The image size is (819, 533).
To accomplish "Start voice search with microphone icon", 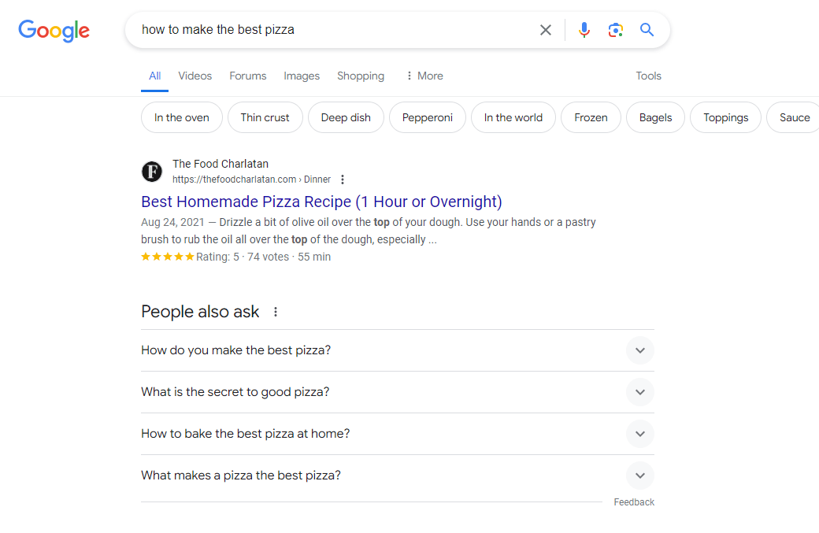I will 584,30.
